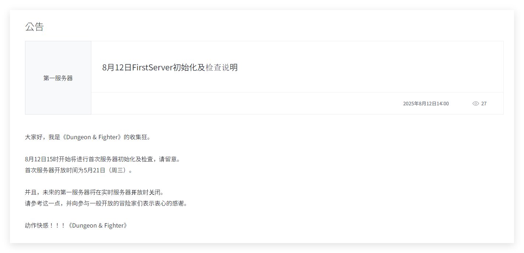
Task: Click the 公告 page heading
Action: click(34, 27)
